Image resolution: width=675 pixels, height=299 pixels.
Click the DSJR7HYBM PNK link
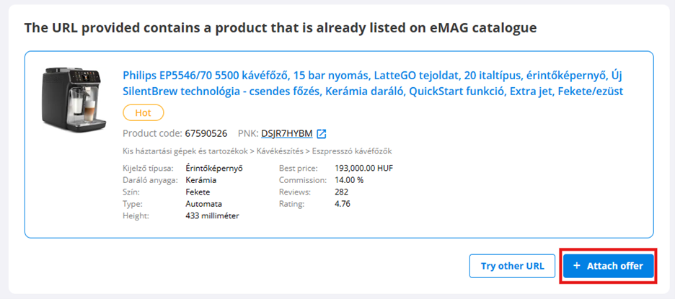coord(287,133)
